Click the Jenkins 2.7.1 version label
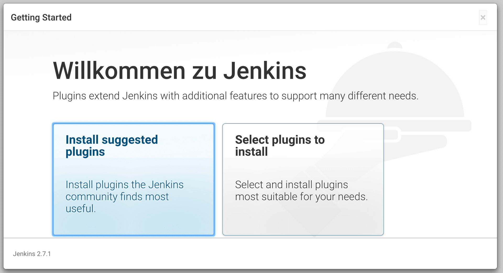The width and height of the screenshot is (503, 273). [x=32, y=254]
